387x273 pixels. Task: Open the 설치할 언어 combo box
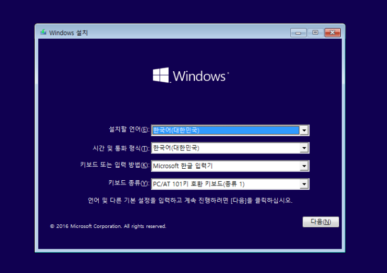tap(225, 130)
